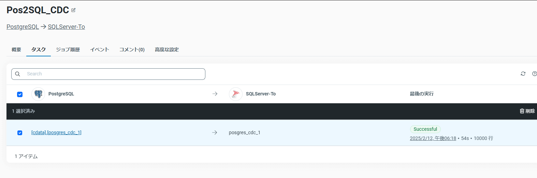
Task: Go to the コメント(0) tab
Action: point(132,50)
